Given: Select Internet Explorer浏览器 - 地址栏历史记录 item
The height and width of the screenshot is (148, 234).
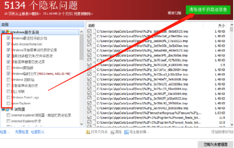Looking at the screenshot, I should click(41, 115).
